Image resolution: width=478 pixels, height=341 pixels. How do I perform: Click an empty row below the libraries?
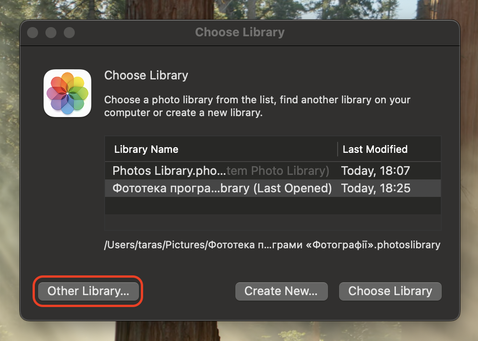pos(272,206)
